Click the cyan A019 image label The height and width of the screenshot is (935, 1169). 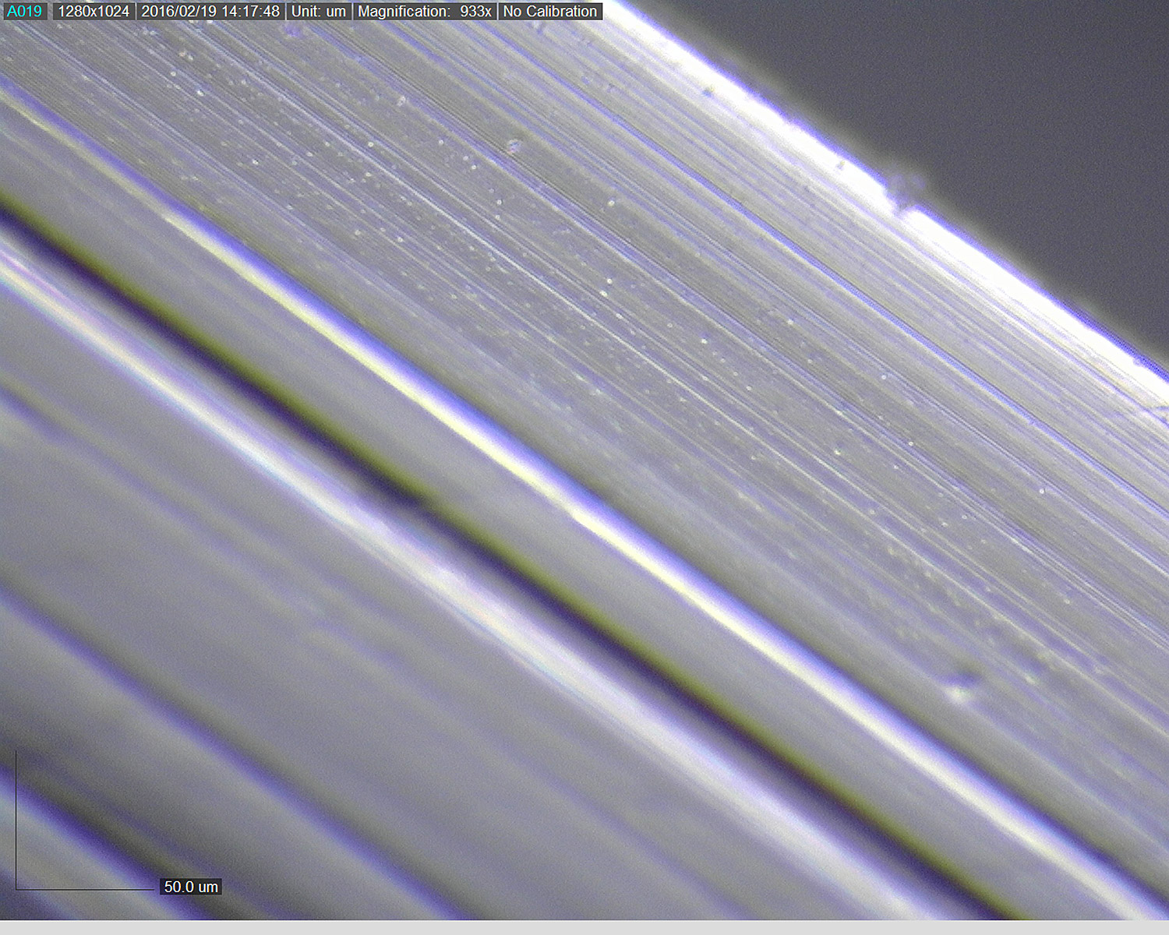pyautogui.click(x=24, y=12)
